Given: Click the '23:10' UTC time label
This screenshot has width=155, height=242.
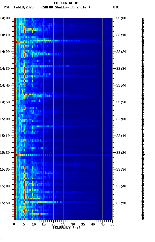Looking at the screenshot, I should click(121, 136).
